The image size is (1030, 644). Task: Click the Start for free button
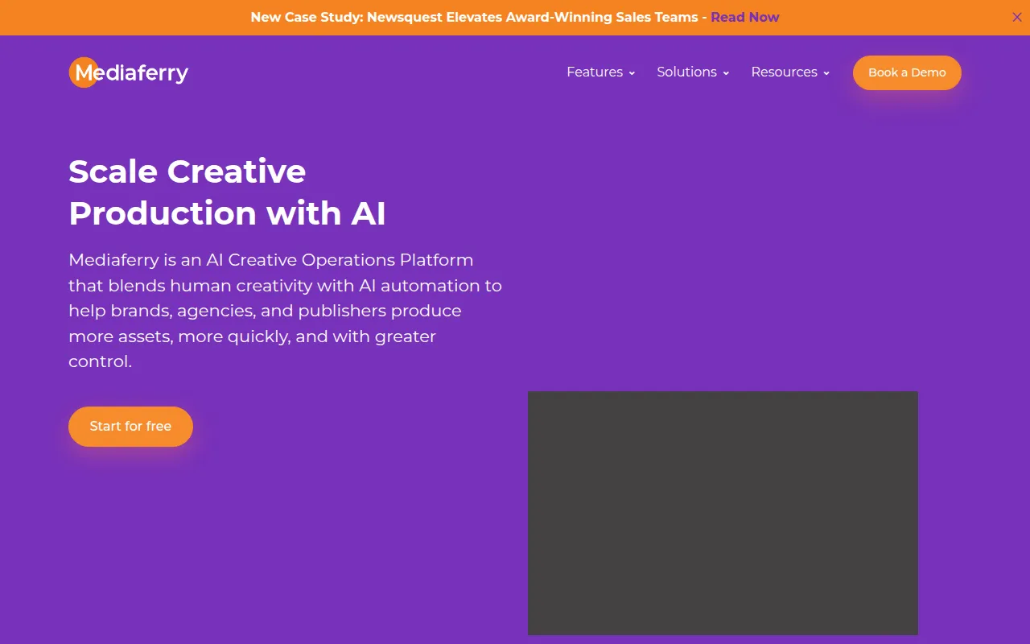coord(130,426)
